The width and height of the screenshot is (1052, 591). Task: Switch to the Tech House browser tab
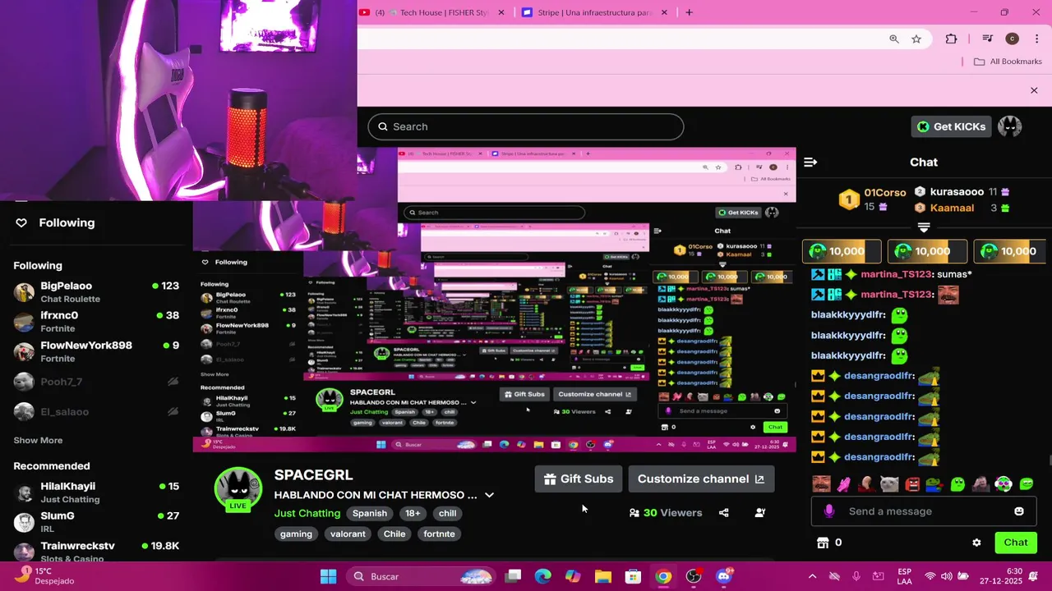pyautogui.click(x=433, y=12)
